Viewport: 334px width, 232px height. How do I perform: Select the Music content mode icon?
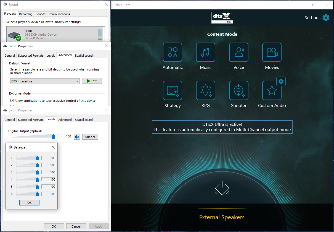tap(206, 52)
